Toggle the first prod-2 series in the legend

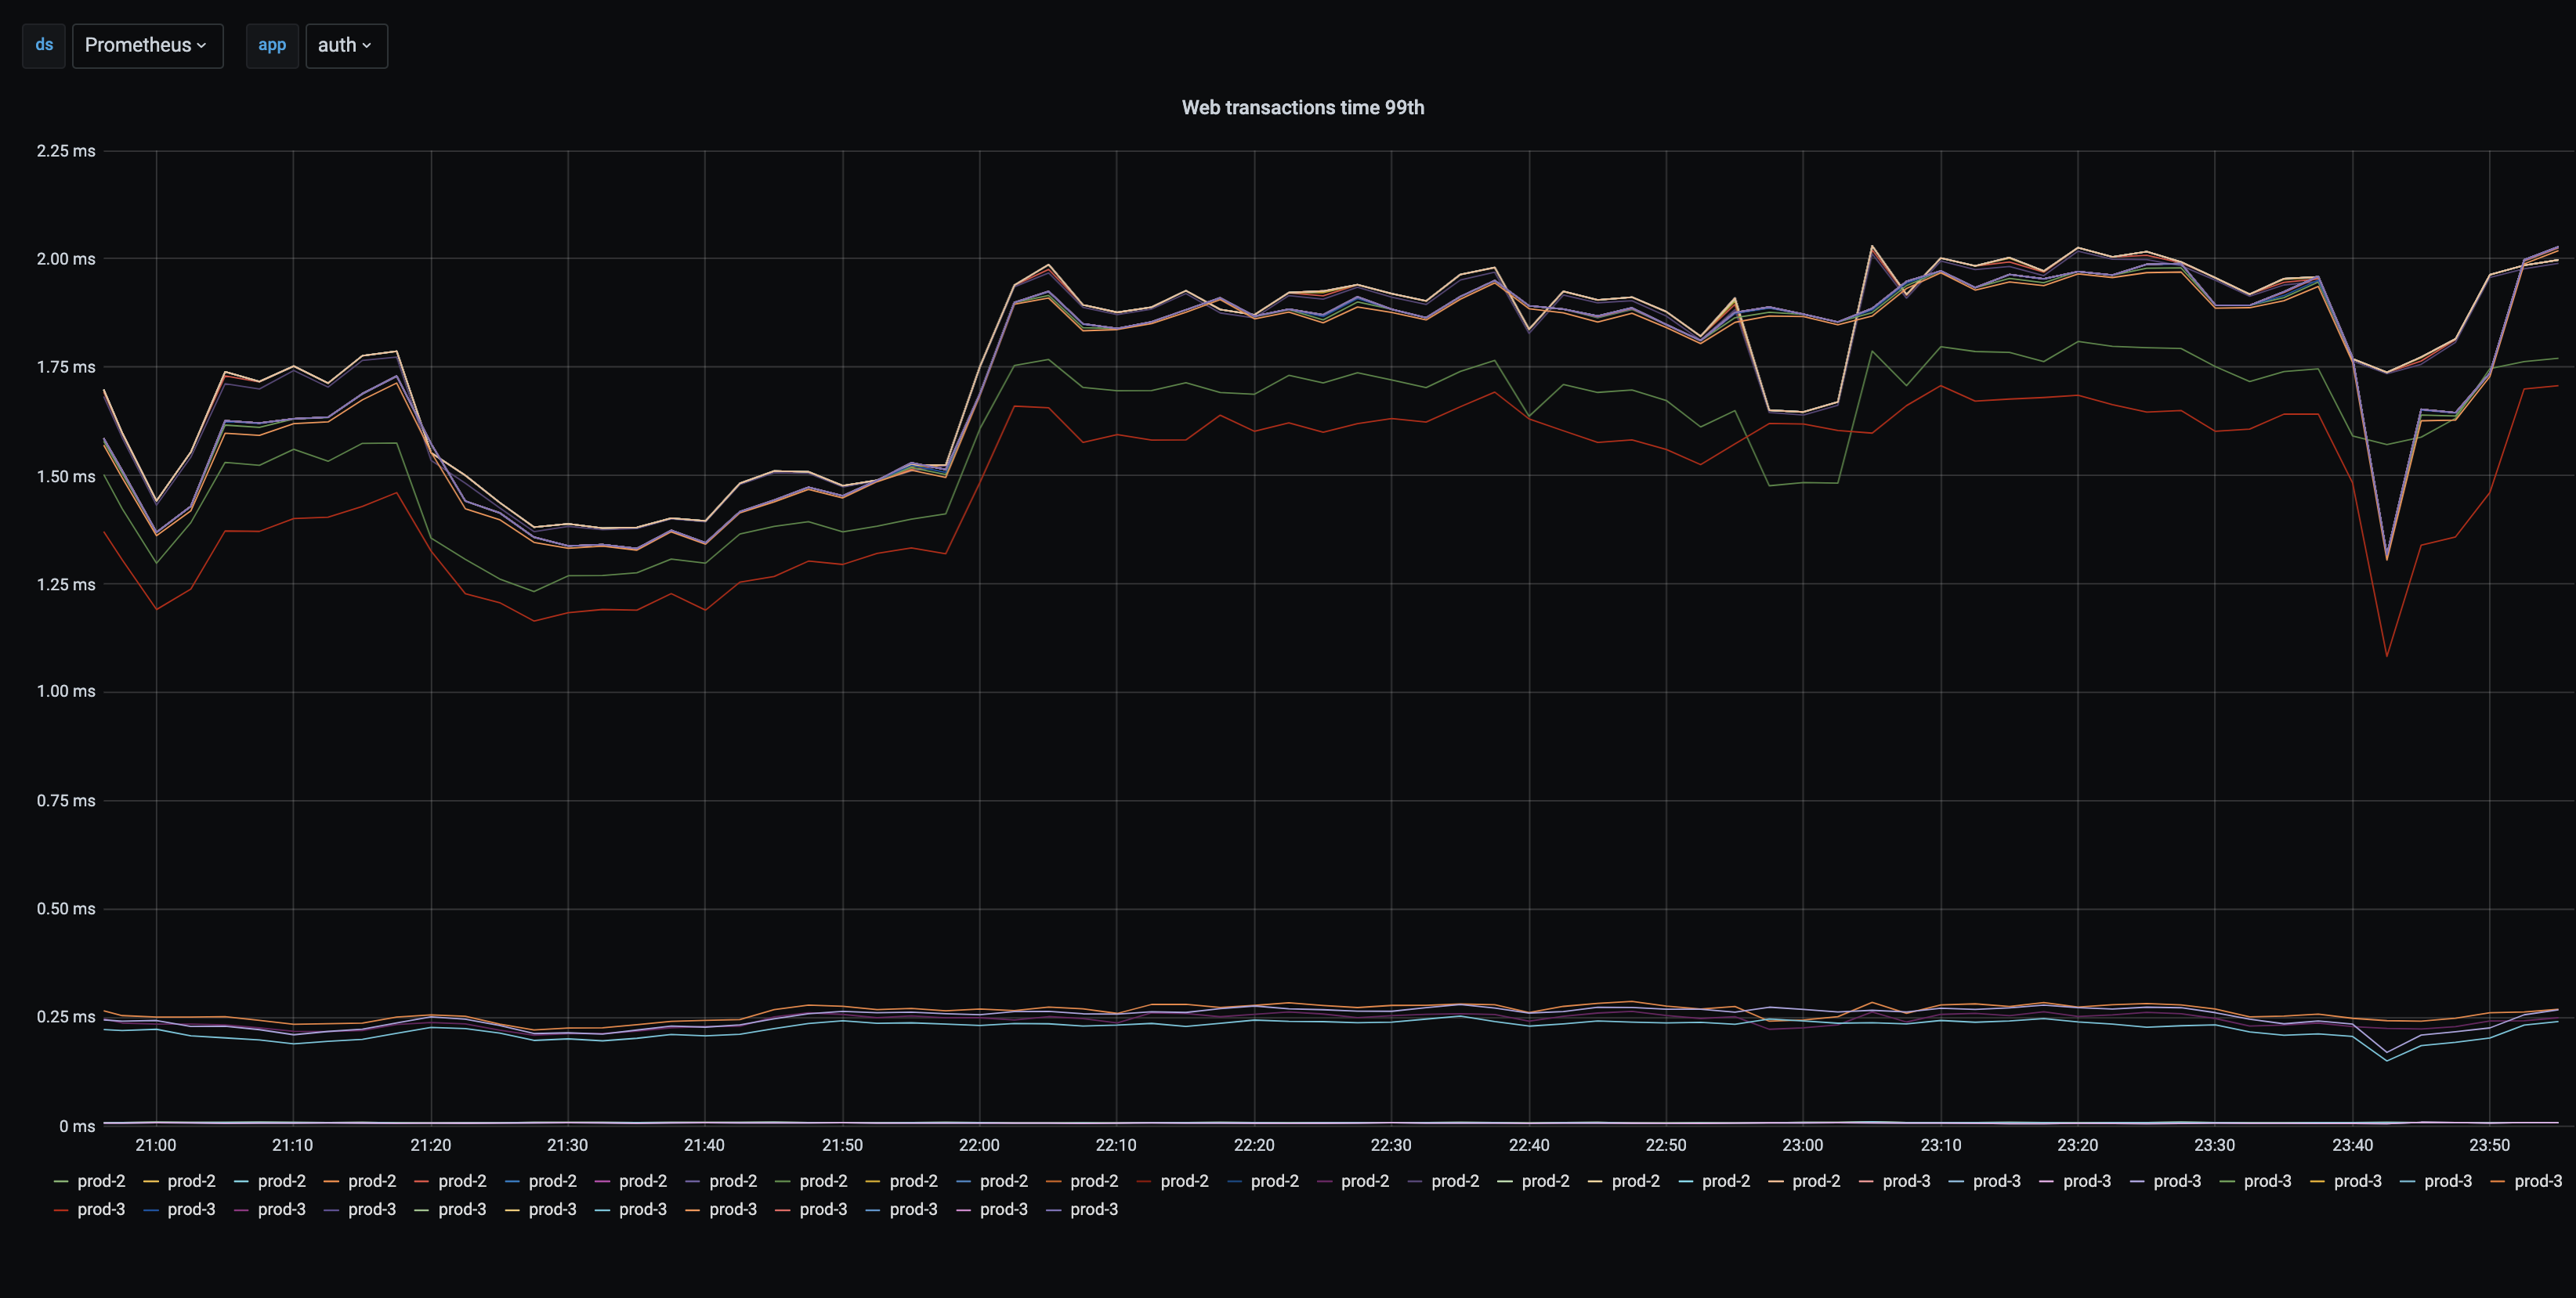point(101,1181)
